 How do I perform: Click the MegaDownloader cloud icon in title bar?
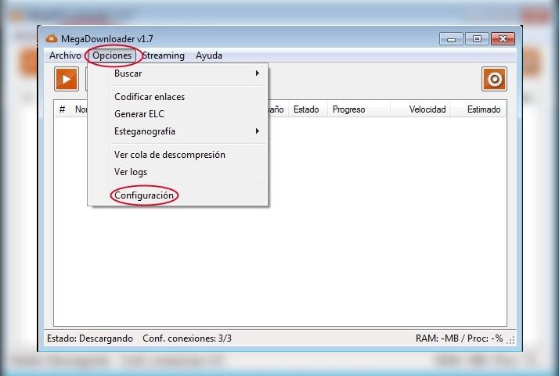[x=52, y=38]
